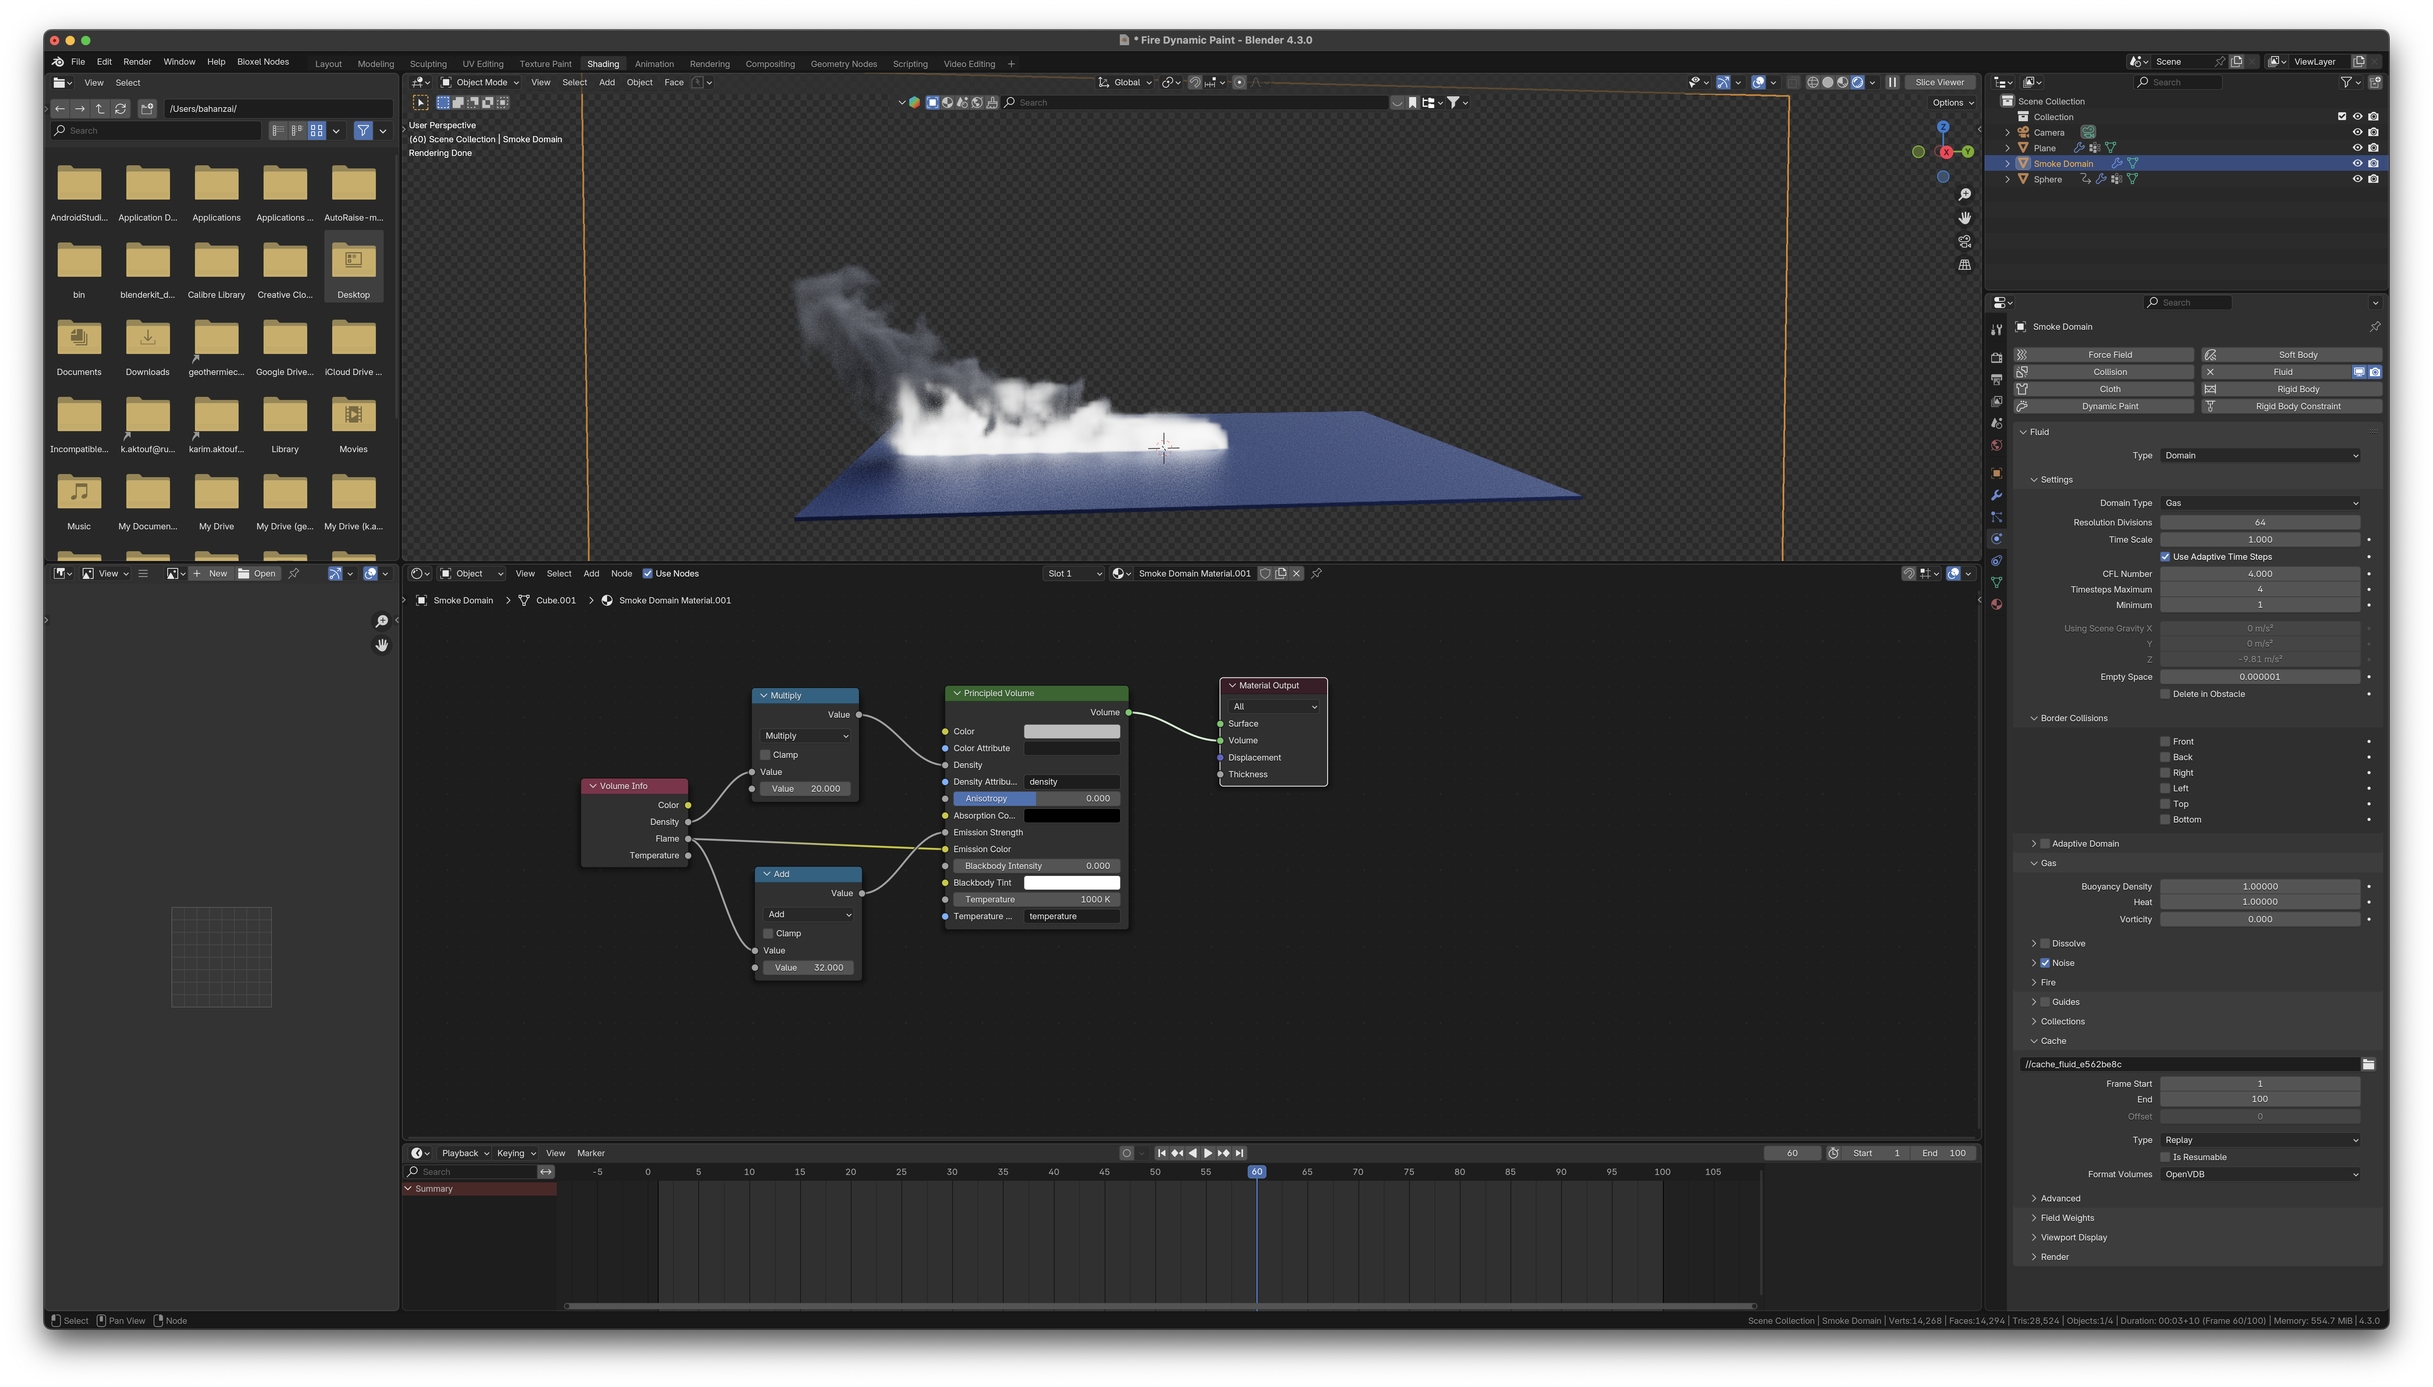Click New in the image editor header
The width and height of the screenshot is (2433, 1387).
pyautogui.click(x=211, y=573)
